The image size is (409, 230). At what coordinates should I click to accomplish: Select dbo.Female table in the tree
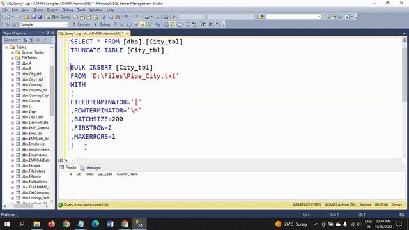tap(31, 165)
